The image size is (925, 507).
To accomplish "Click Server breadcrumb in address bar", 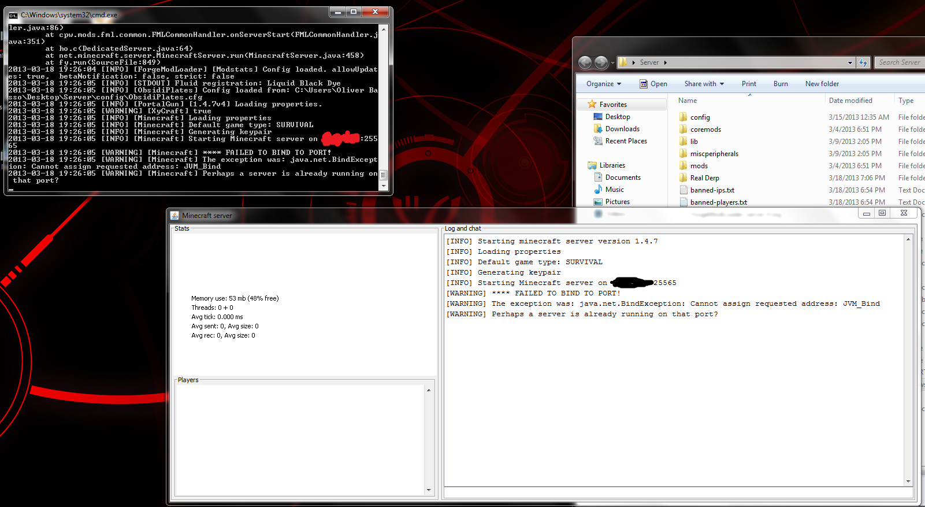I will point(649,62).
